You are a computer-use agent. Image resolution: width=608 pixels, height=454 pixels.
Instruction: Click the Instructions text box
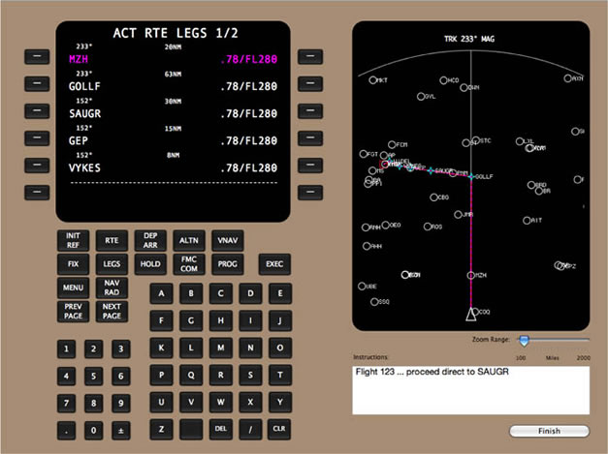tap(471, 390)
